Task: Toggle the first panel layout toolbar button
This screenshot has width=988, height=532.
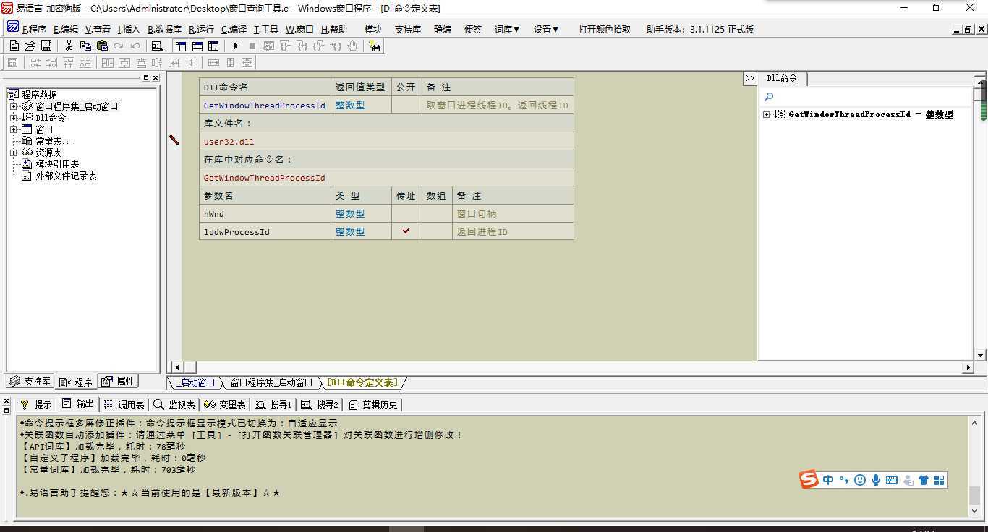Action: [x=181, y=46]
